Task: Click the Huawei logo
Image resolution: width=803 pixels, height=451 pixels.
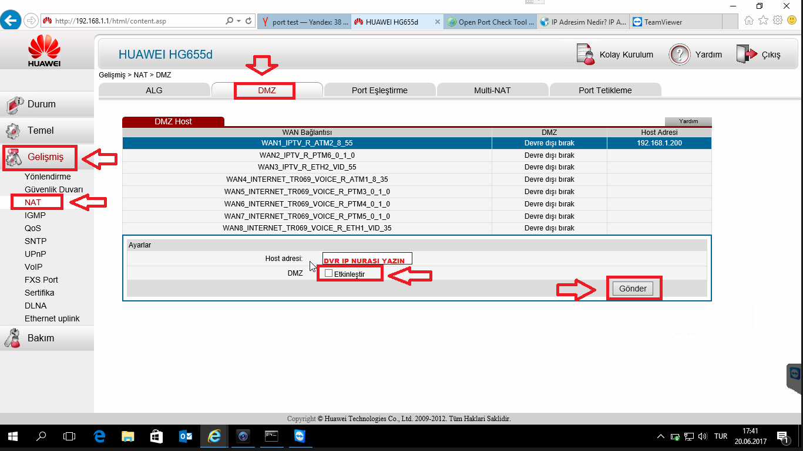Action: 44,51
